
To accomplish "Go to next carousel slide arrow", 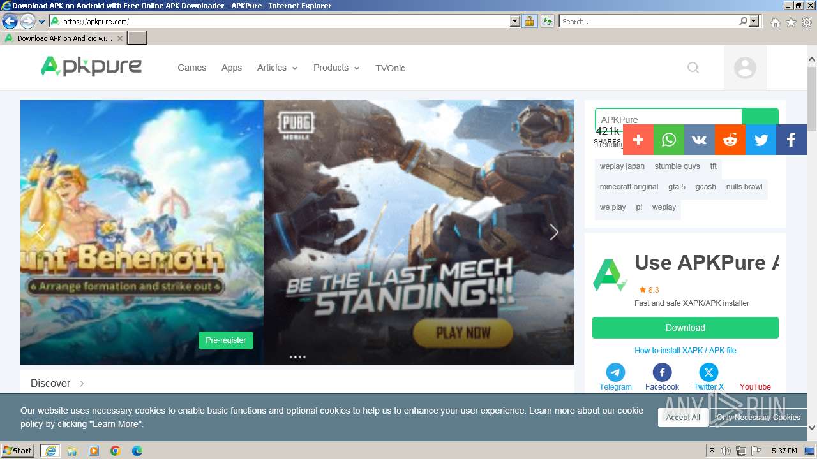I will 554,233.
